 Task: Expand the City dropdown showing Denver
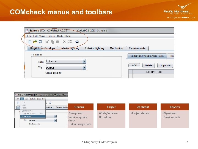pyautogui.click(x=66, y=68)
